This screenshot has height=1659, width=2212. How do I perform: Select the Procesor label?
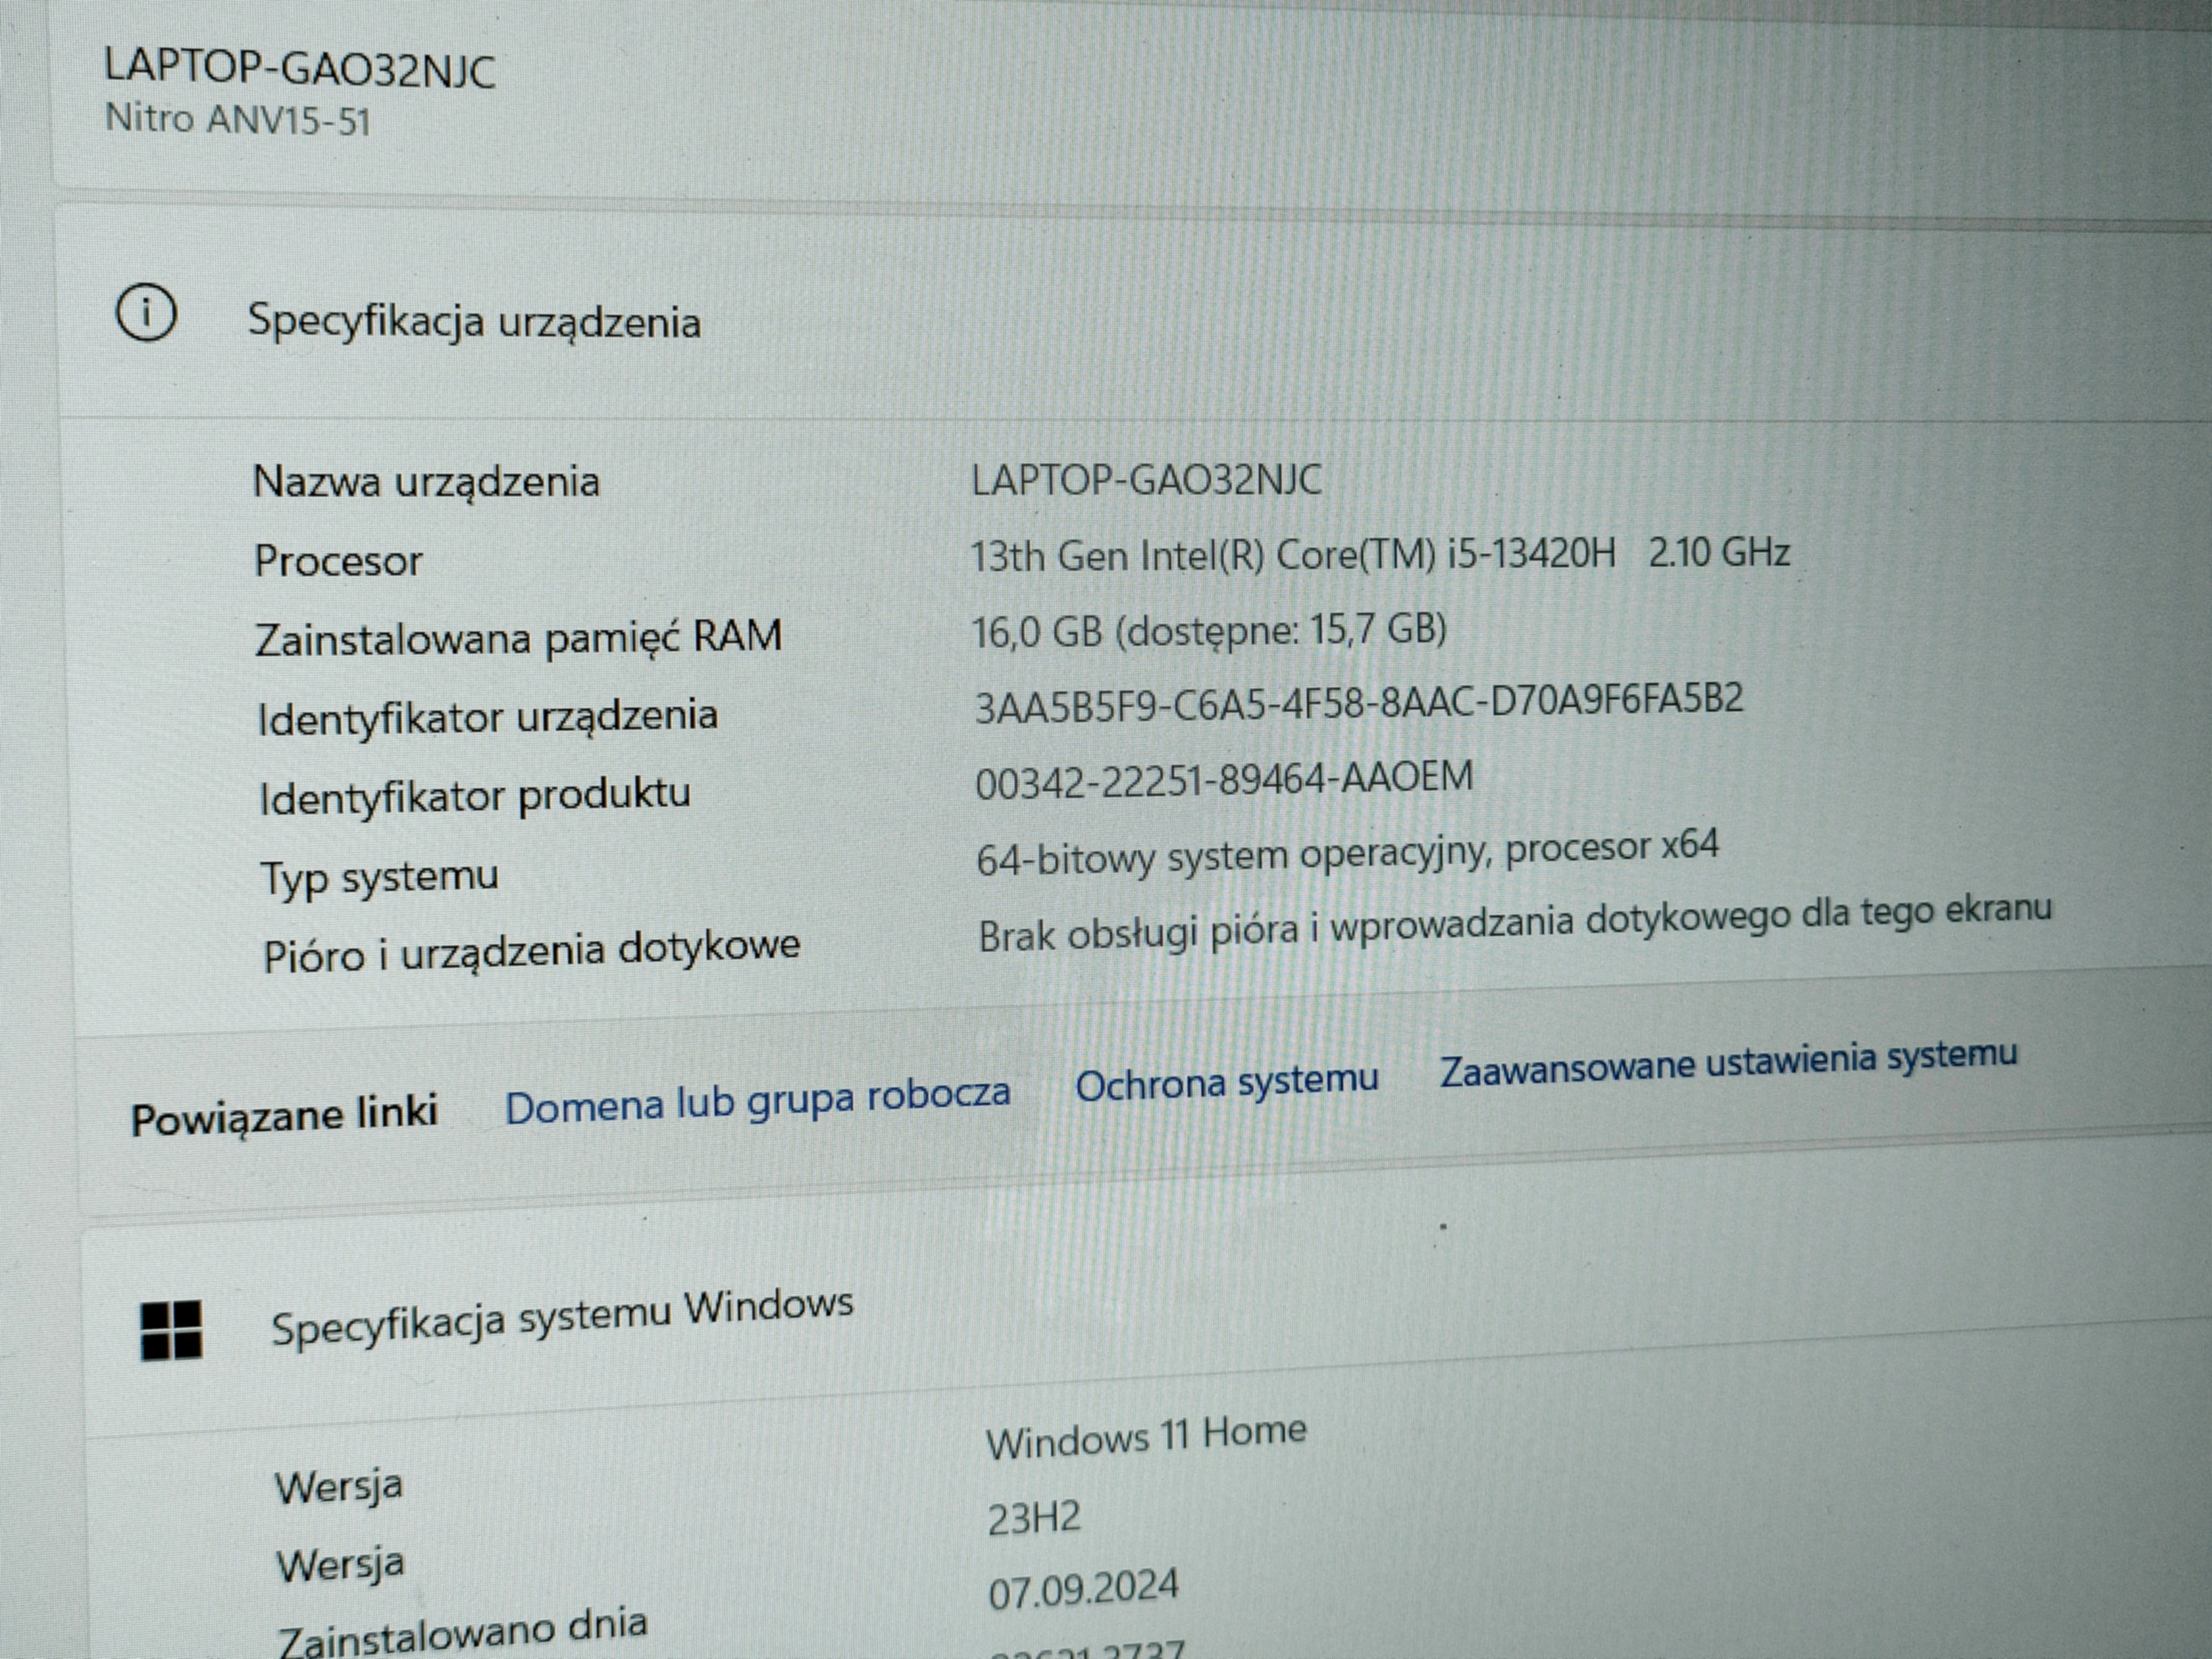coord(338,561)
